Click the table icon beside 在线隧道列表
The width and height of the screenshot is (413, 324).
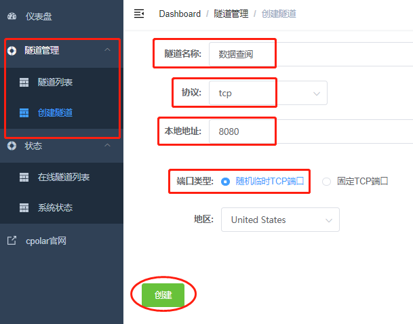click(x=24, y=177)
